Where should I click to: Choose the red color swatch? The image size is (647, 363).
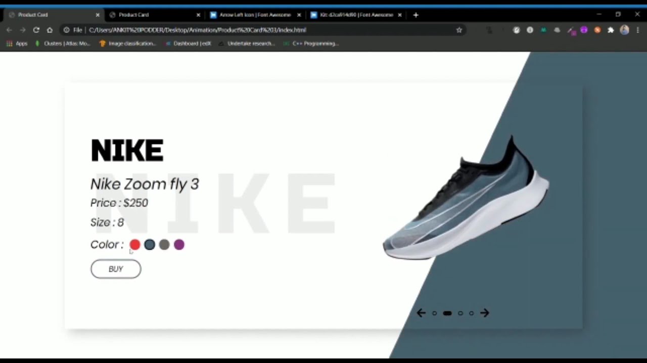(134, 245)
